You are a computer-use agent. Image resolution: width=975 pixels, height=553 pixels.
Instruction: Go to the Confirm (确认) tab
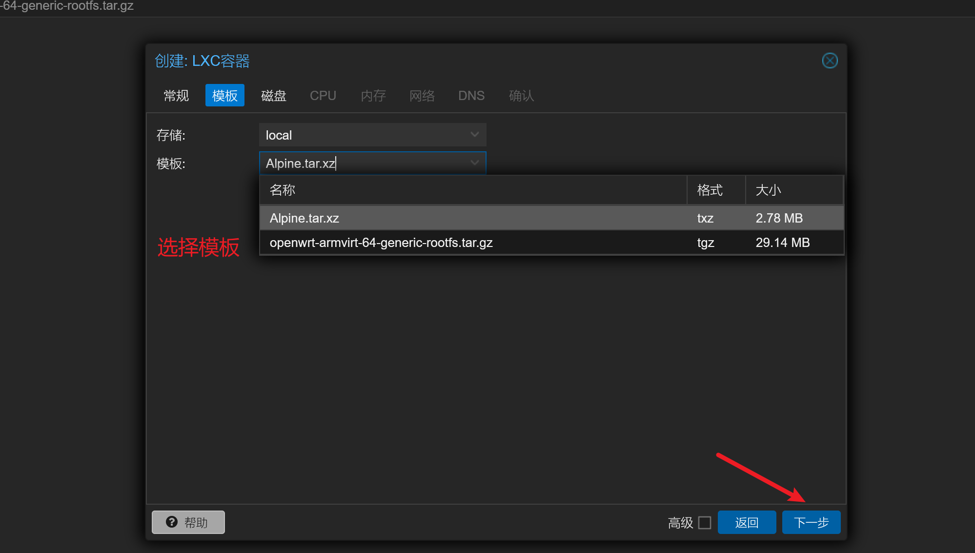[521, 96]
